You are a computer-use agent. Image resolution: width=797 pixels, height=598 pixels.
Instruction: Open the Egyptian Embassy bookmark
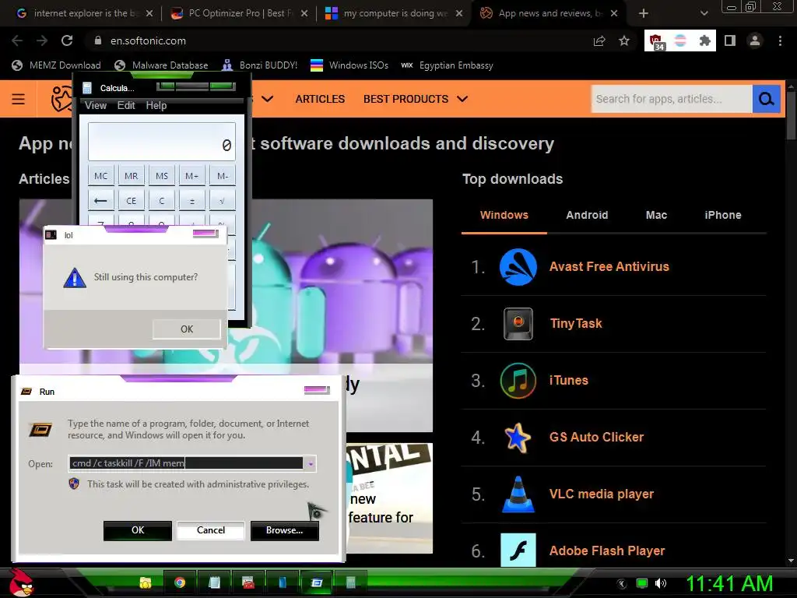point(447,65)
